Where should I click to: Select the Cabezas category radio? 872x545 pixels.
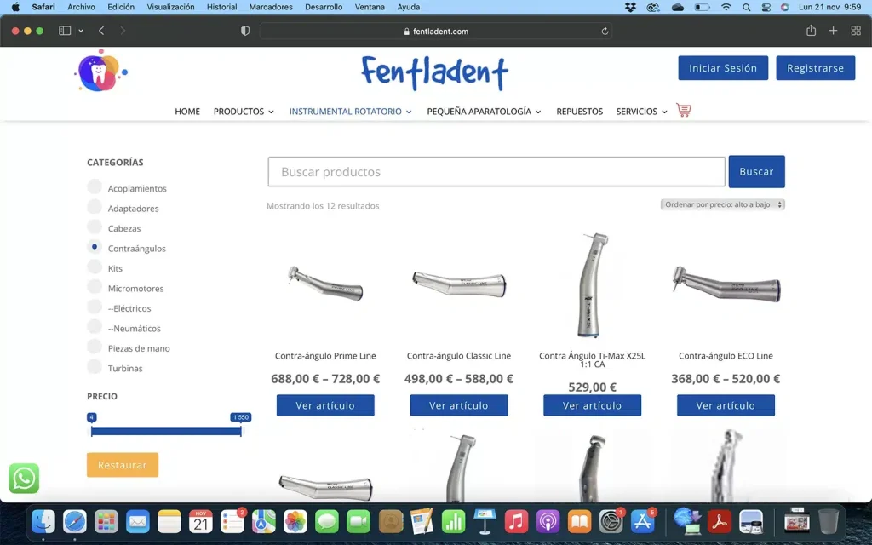click(95, 226)
